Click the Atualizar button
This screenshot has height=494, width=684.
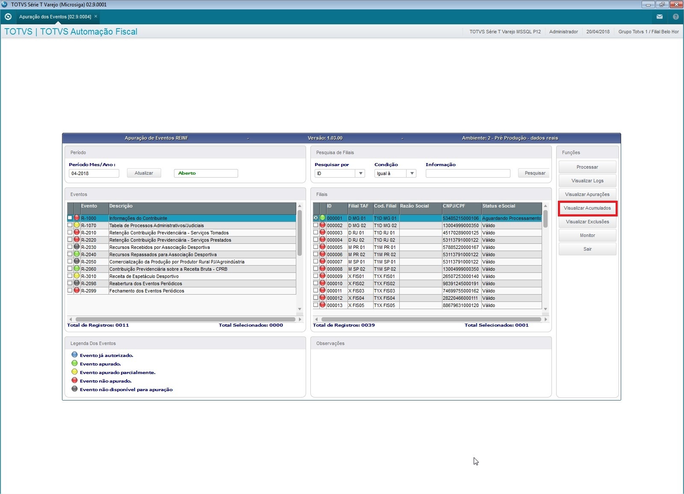(x=144, y=173)
